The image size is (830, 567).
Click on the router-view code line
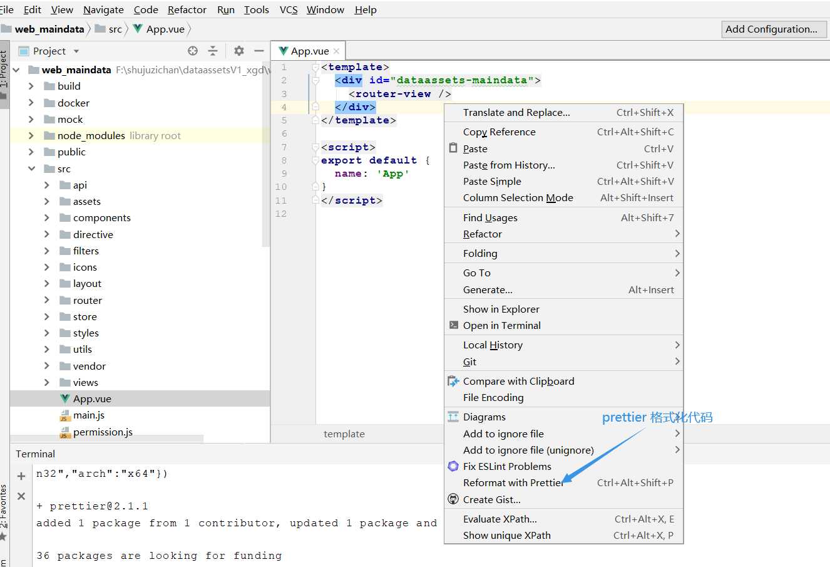point(399,94)
